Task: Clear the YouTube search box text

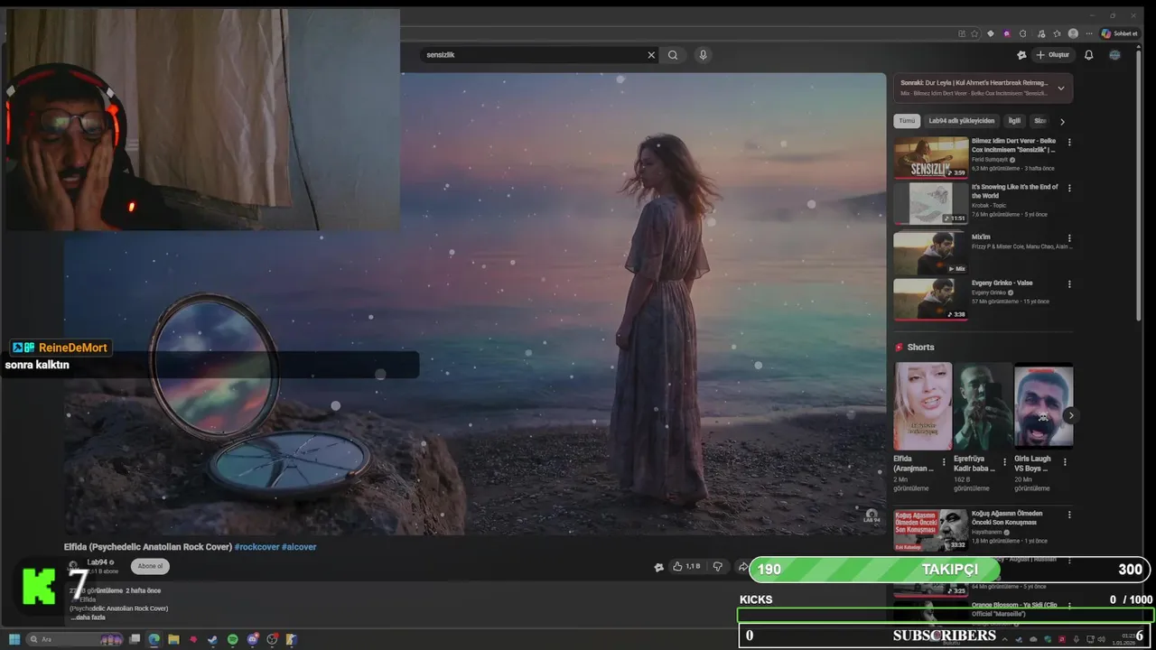Action: [x=651, y=55]
